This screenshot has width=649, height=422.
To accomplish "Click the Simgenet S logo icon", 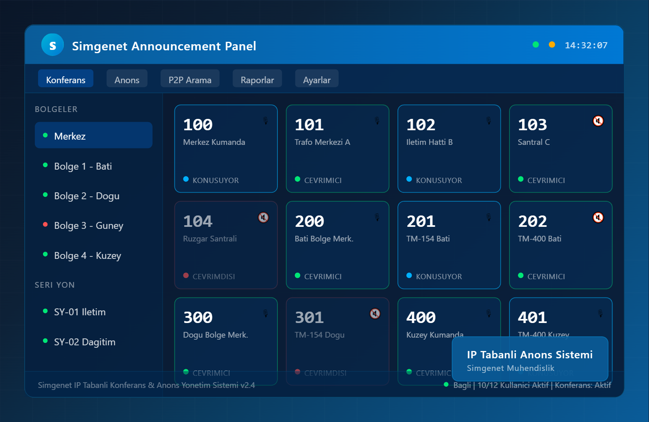I will [x=52, y=45].
